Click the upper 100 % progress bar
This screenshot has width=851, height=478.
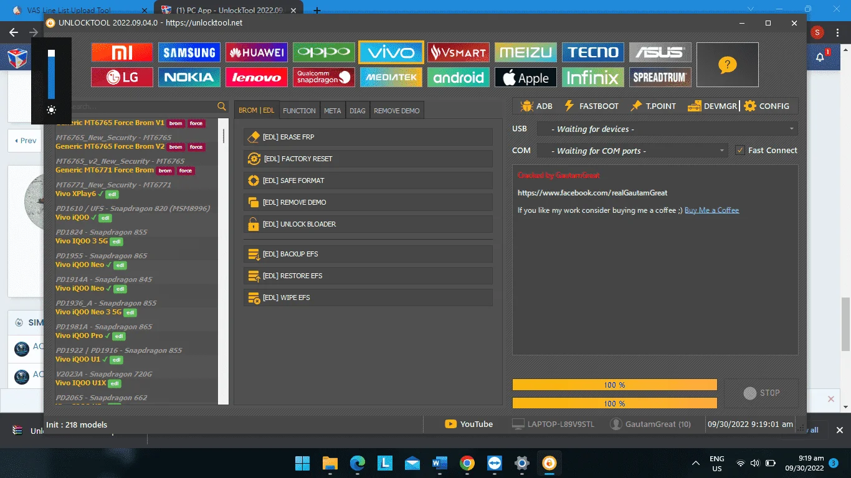click(614, 385)
